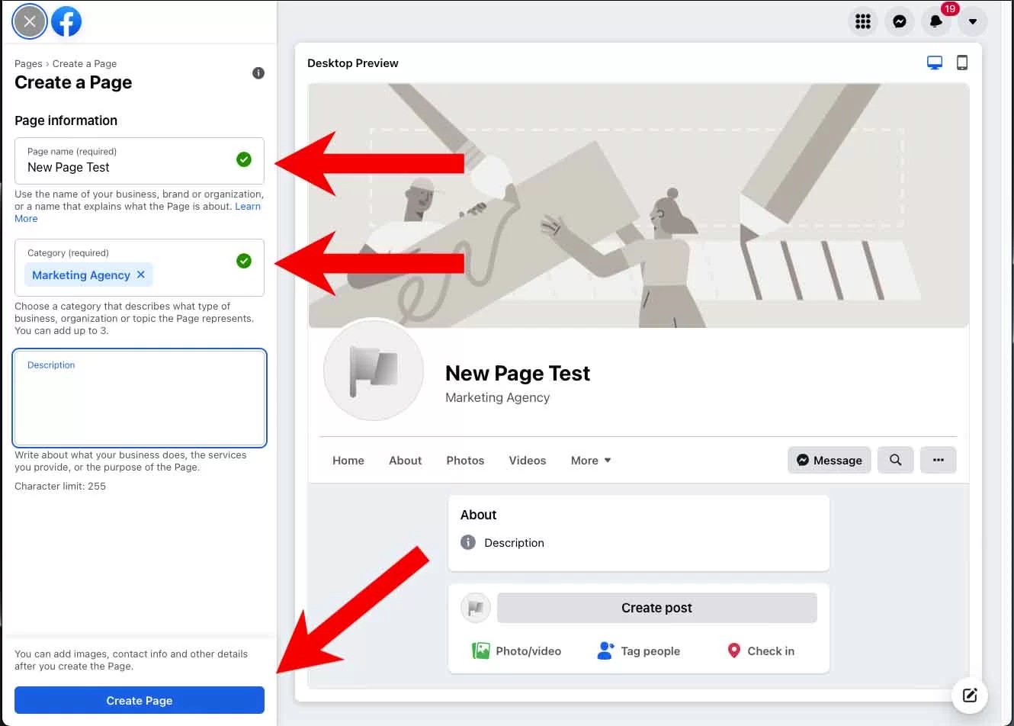The image size is (1014, 726).
Task: Expand the More tab dropdown
Action: (591, 461)
